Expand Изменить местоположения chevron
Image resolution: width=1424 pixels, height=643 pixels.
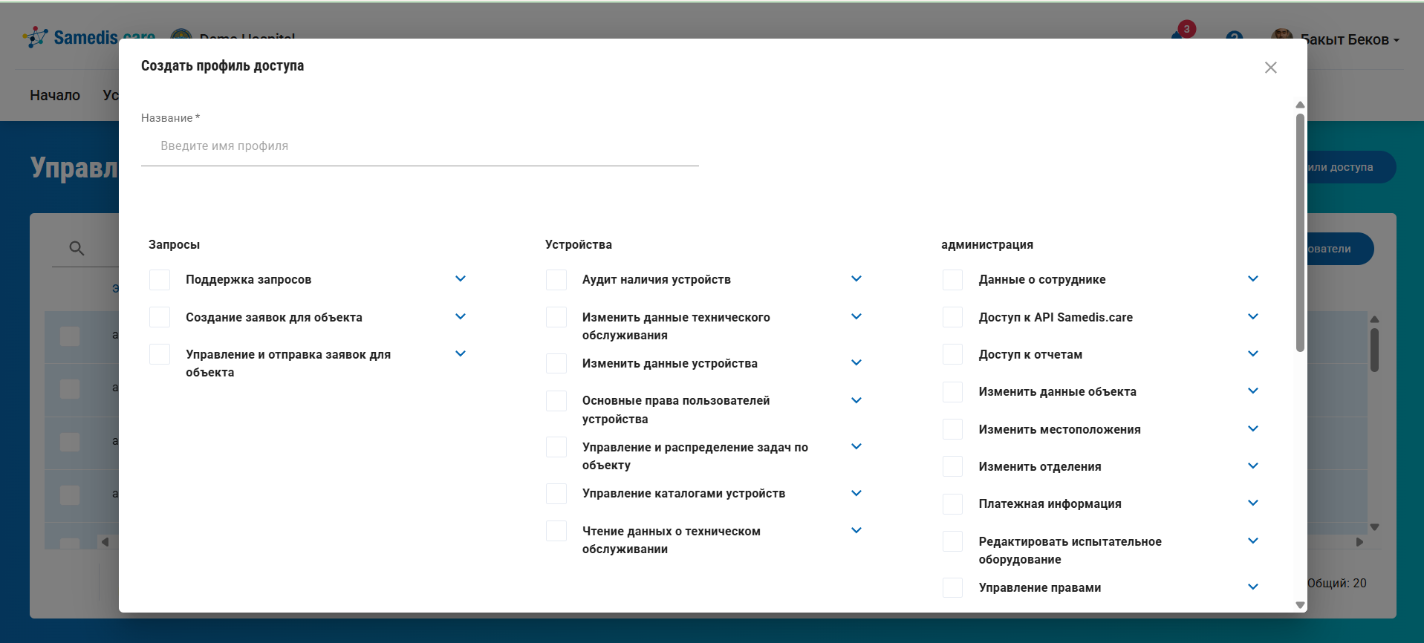coord(1253,428)
